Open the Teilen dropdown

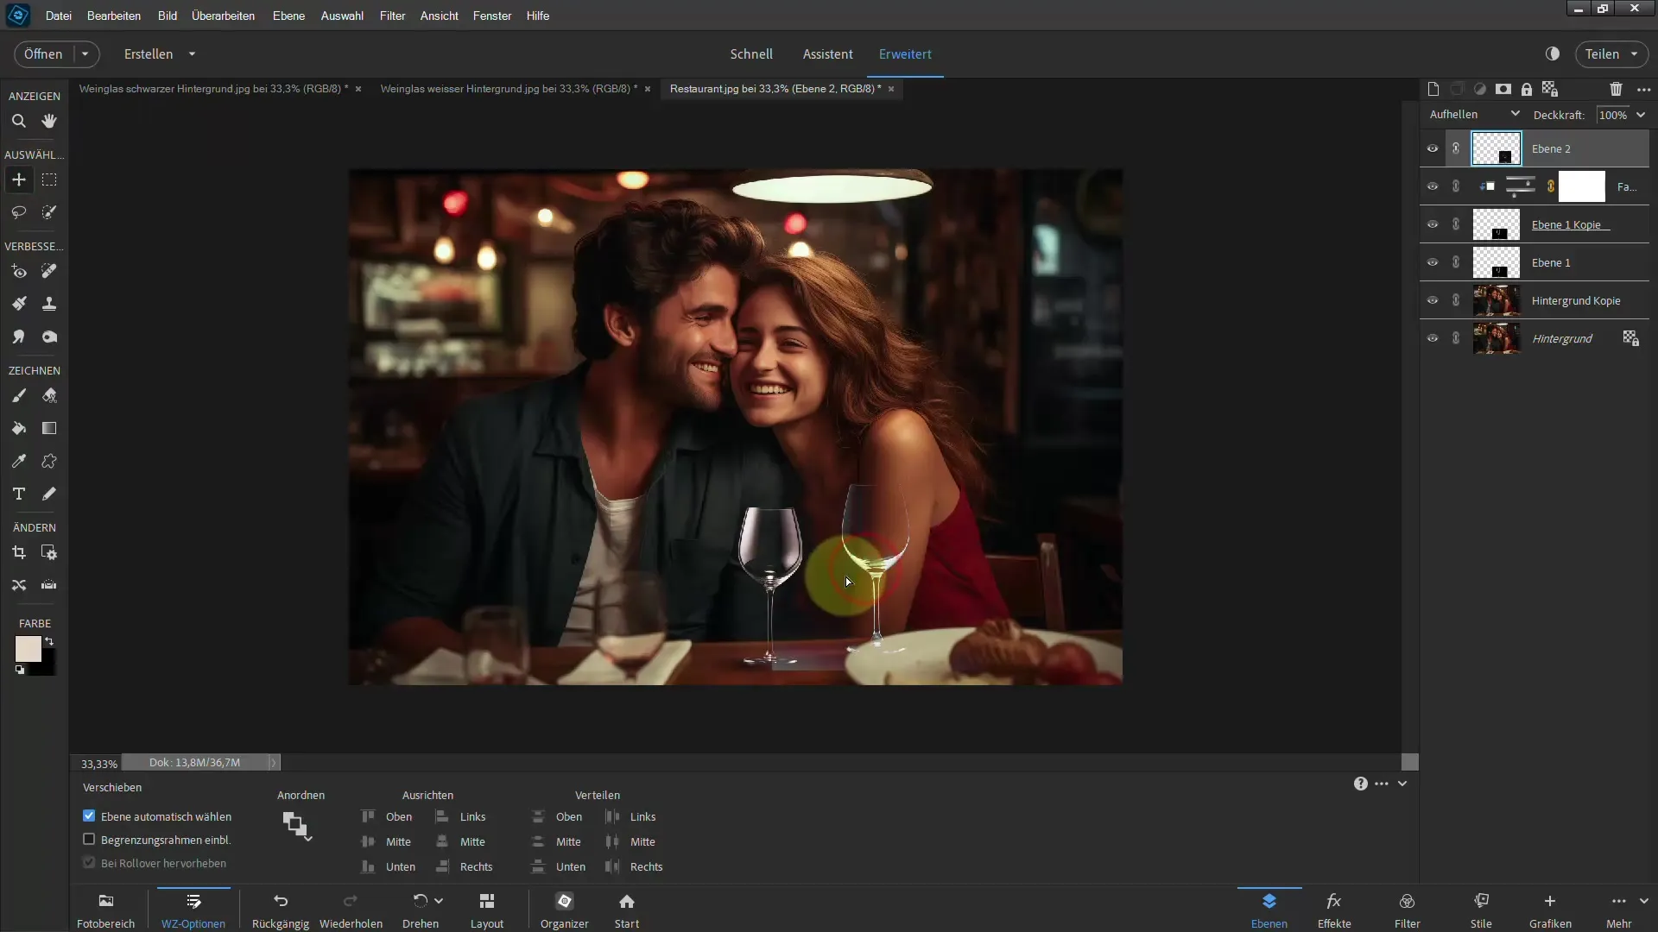(1611, 54)
